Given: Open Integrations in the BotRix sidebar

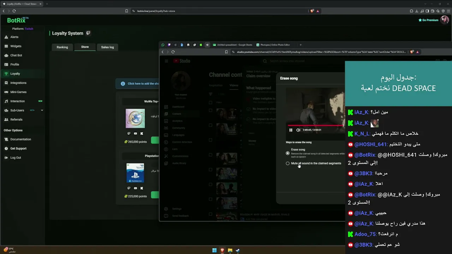Looking at the screenshot, I should click(18, 83).
